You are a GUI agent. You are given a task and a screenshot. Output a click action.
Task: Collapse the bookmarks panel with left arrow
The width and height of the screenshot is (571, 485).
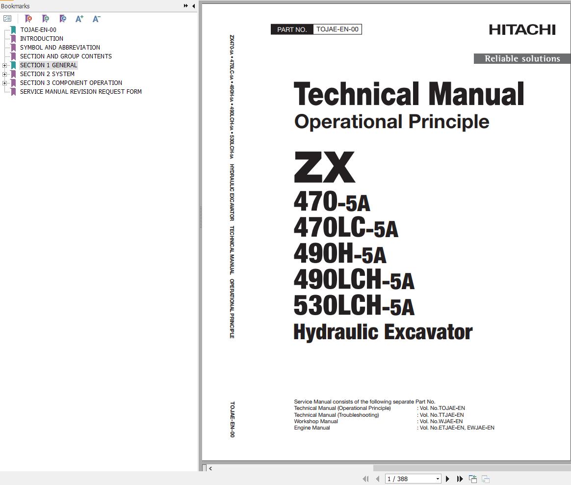(193, 6)
